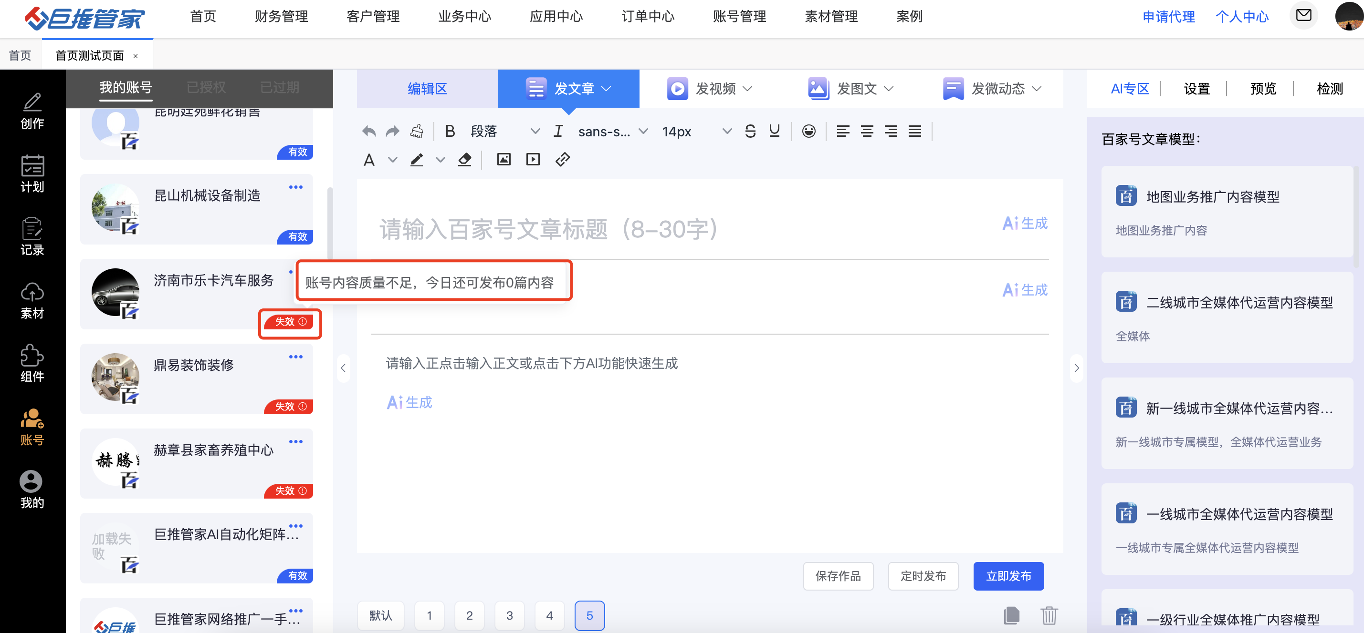
Task: Select page button 3
Action: coord(509,615)
